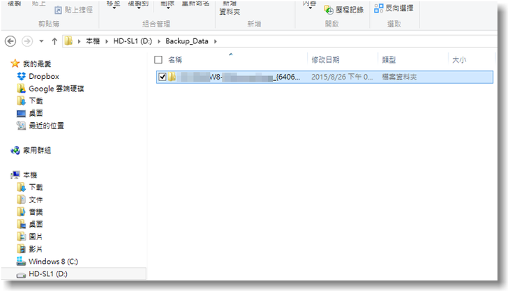Click 貼上捷徑 paste shortcut button
This screenshot has width=508, height=291.
(73, 10)
